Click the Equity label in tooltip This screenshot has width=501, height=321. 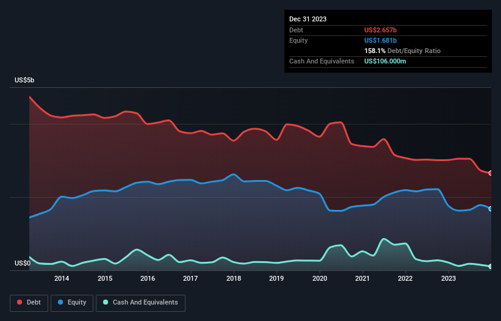point(298,40)
